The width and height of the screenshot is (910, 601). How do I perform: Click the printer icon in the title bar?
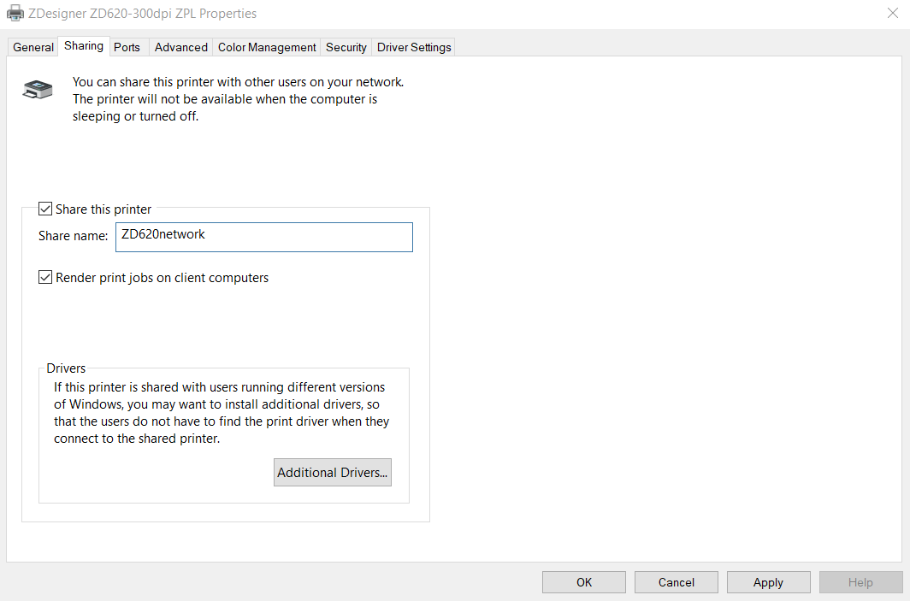[x=15, y=13]
